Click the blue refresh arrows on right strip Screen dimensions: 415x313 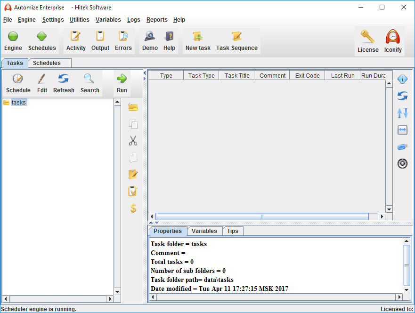click(x=402, y=96)
